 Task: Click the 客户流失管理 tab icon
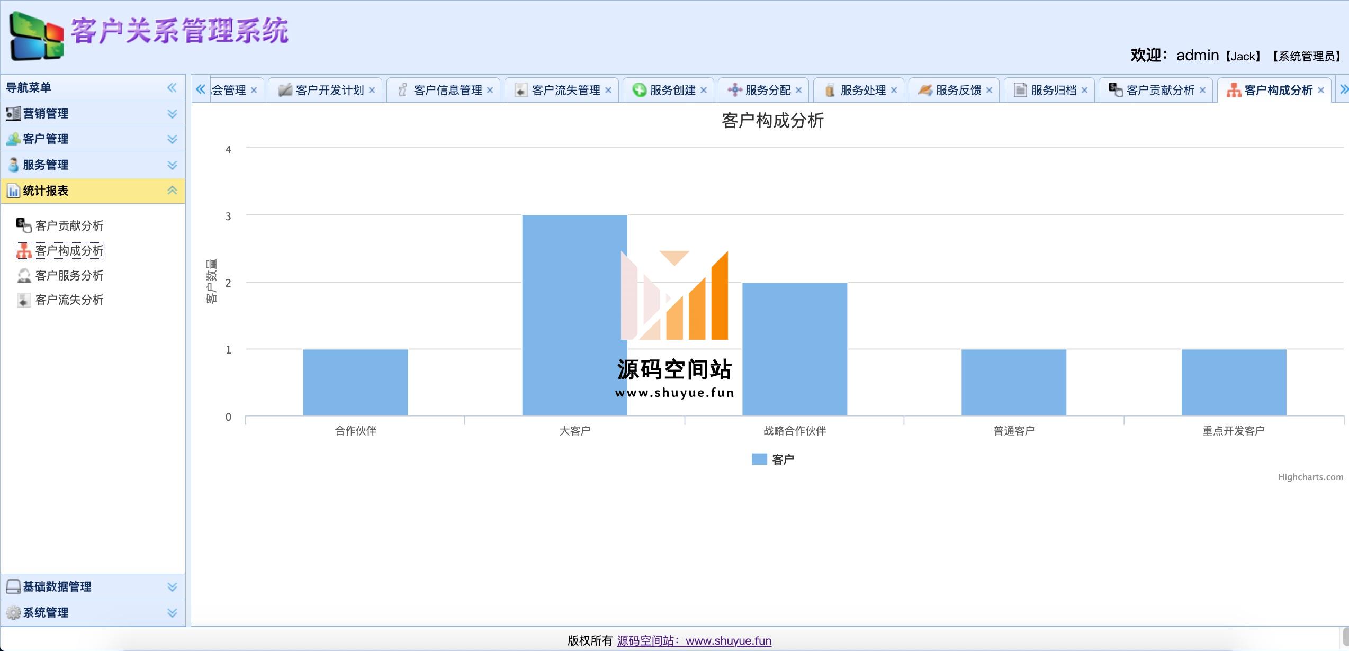[x=521, y=90]
